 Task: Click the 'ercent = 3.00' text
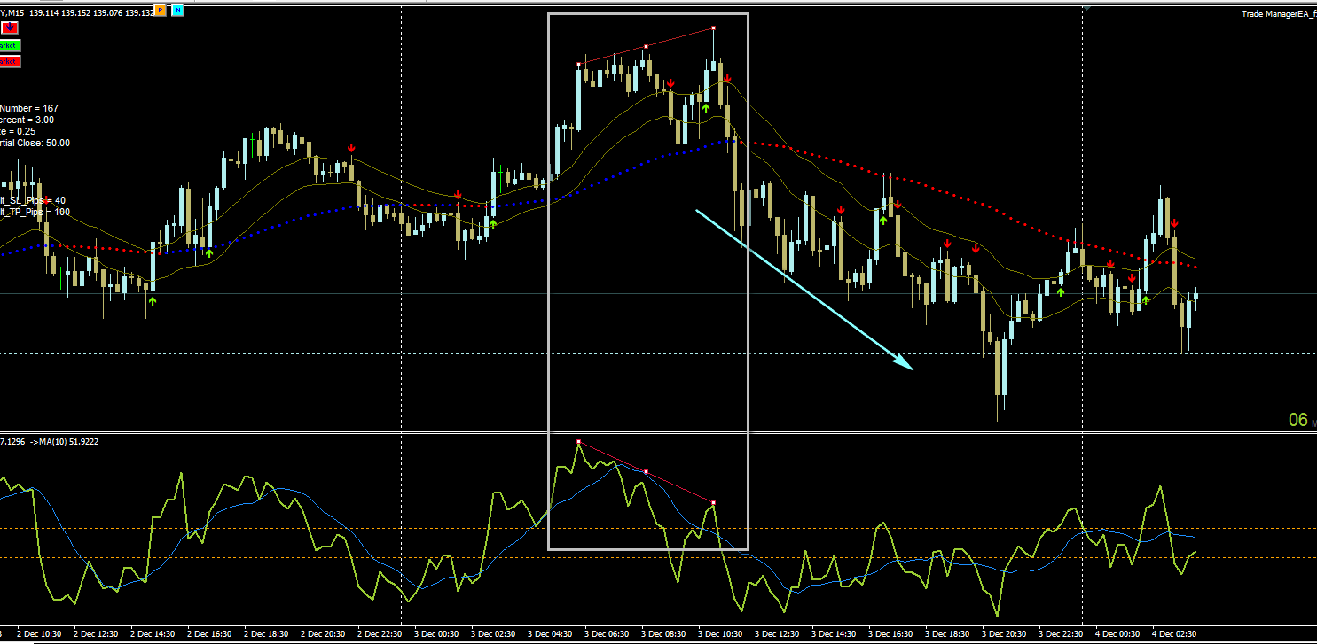click(x=27, y=120)
